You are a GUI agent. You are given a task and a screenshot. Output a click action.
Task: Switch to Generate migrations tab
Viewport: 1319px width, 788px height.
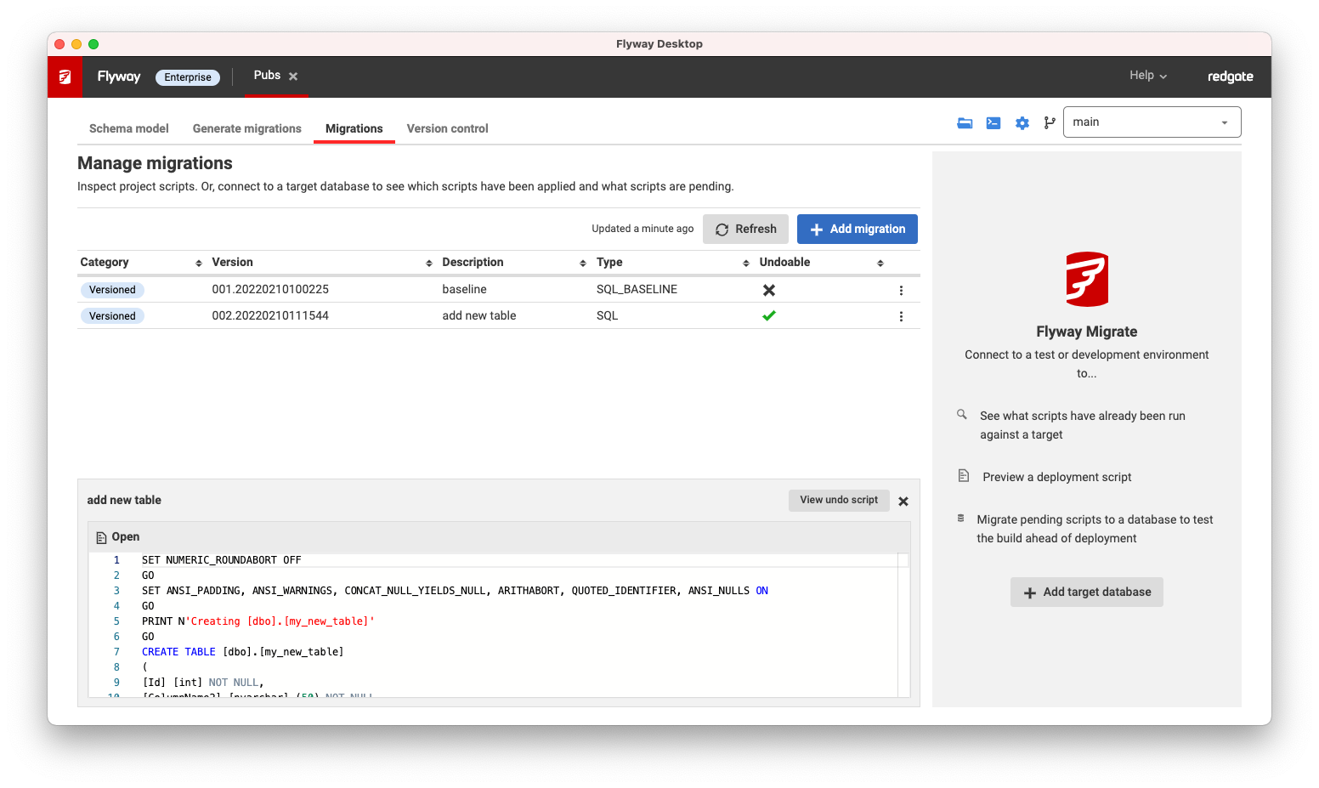click(x=247, y=128)
